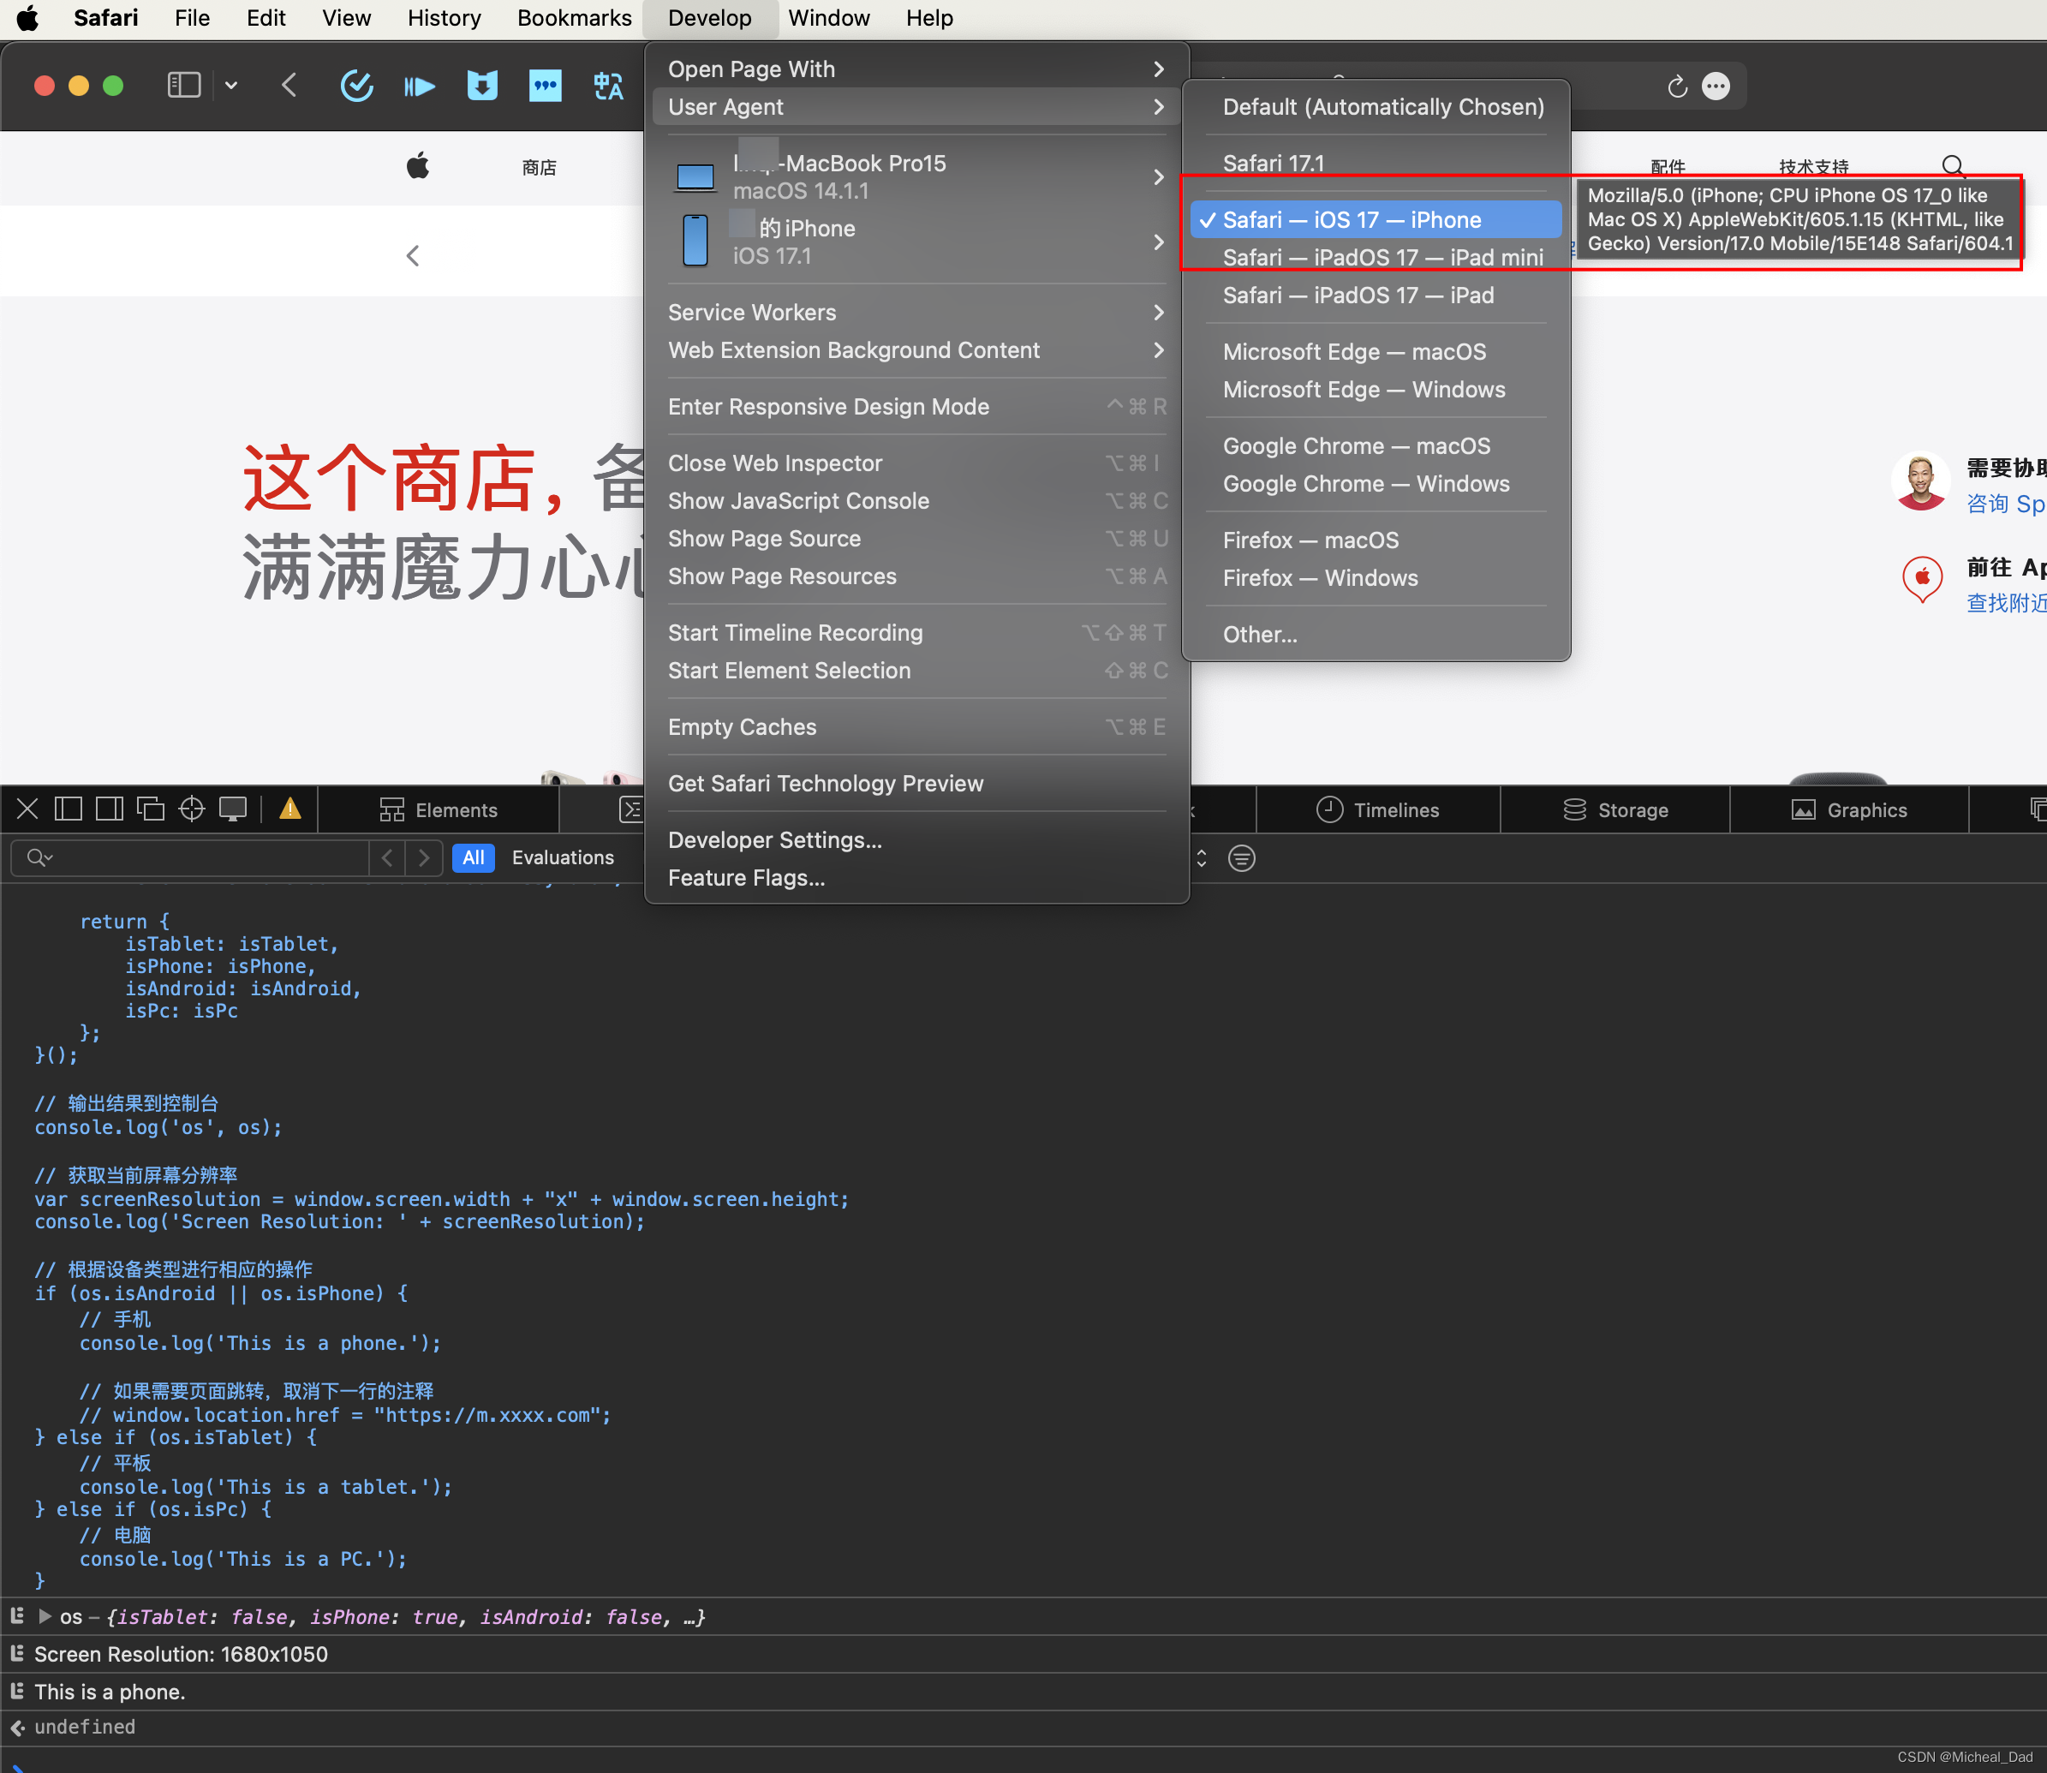This screenshot has width=2047, height=1773.
Task: Select Google Chrome — Windows user agent
Action: click(x=1365, y=484)
